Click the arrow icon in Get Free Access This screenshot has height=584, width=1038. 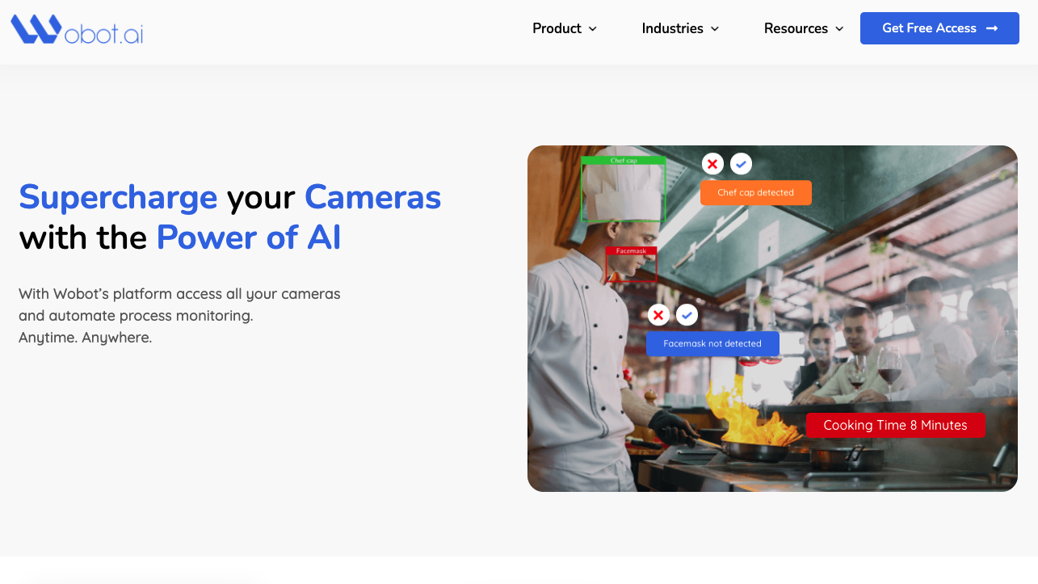coord(993,28)
